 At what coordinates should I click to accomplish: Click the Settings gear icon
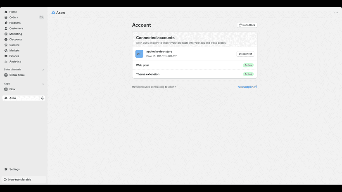tap(6, 169)
